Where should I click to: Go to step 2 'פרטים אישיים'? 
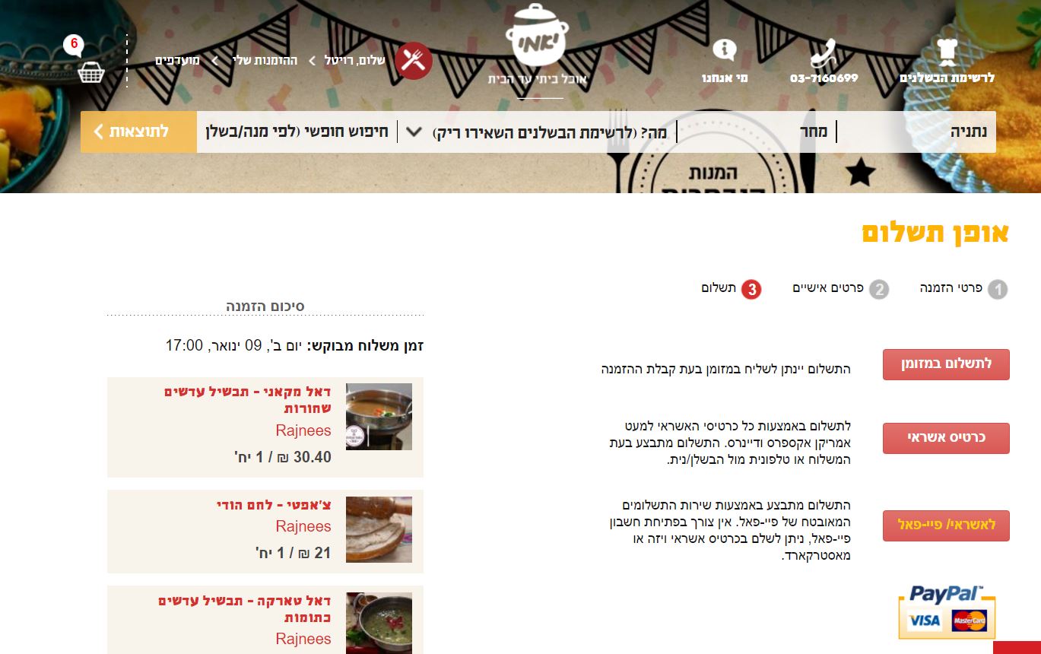pos(840,289)
